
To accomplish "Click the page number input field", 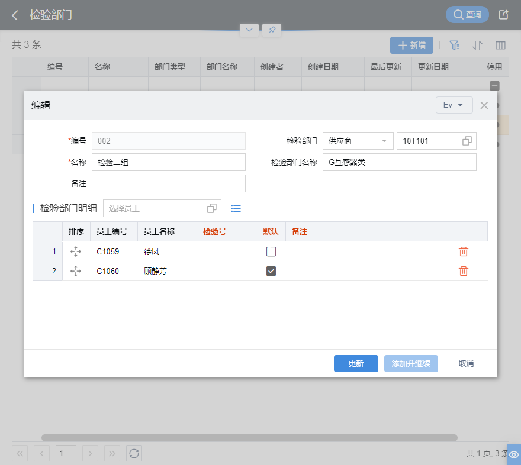I will pyautogui.click(x=66, y=453).
